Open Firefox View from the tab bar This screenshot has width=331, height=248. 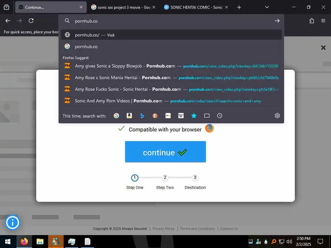click(x=6, y=7)
